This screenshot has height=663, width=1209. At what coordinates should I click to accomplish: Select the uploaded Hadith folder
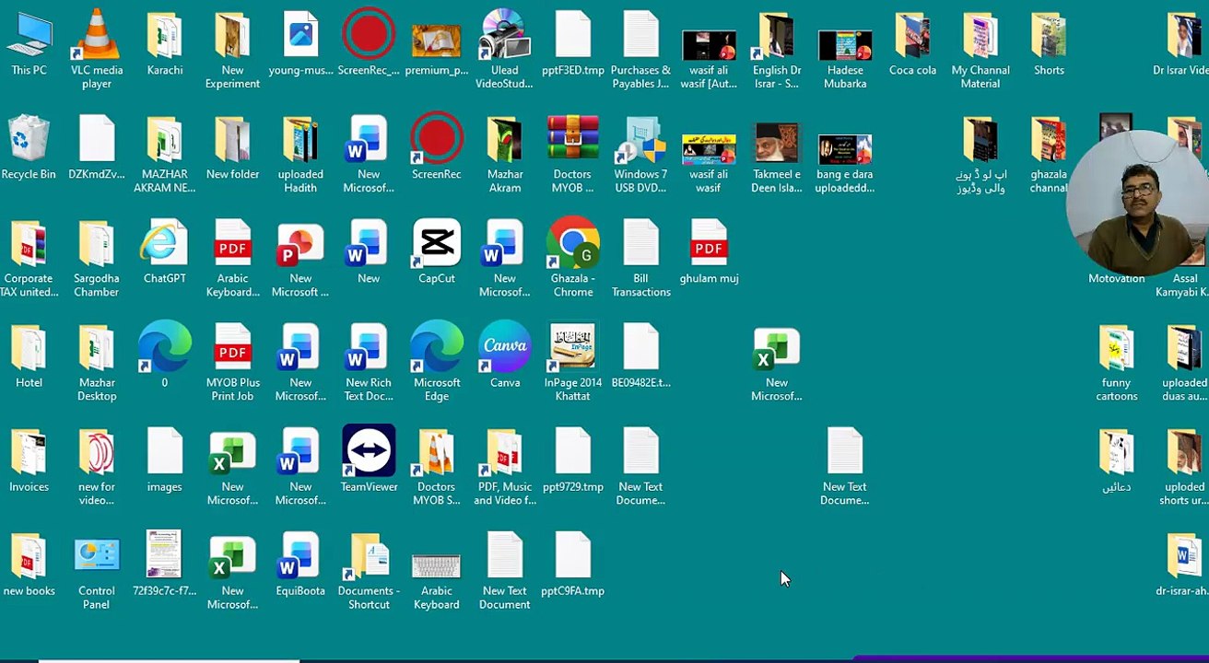point(300,155)
